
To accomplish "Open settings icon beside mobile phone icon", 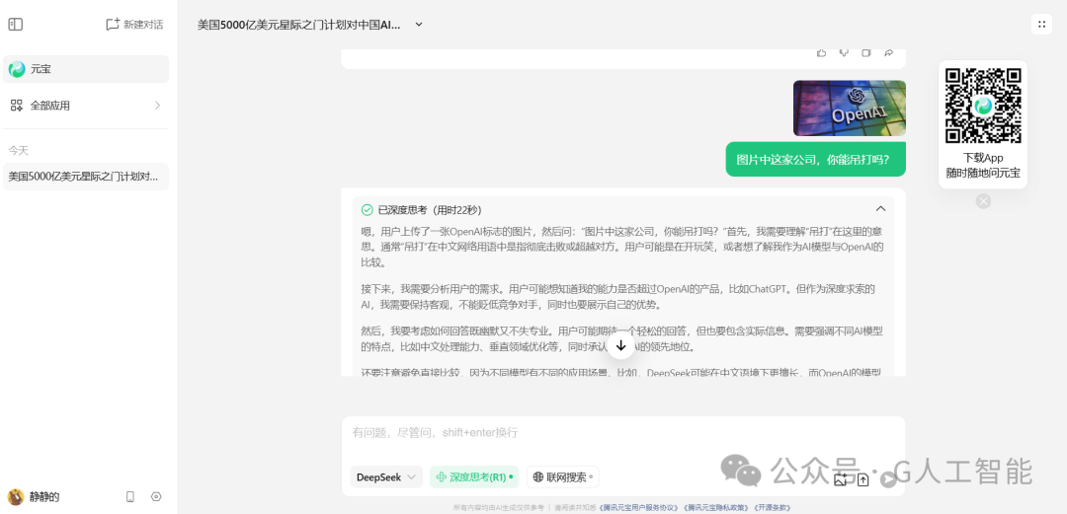I will [156, 497].
